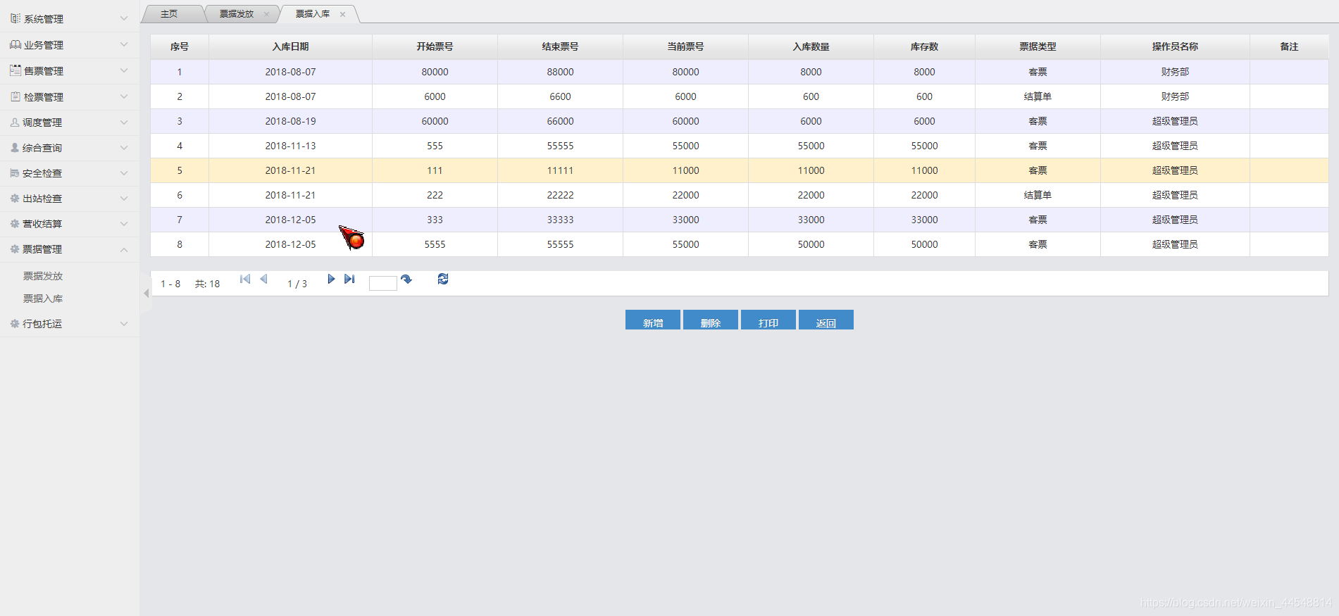Expand 调度管理 menu chevron

[x=124, y=122]
